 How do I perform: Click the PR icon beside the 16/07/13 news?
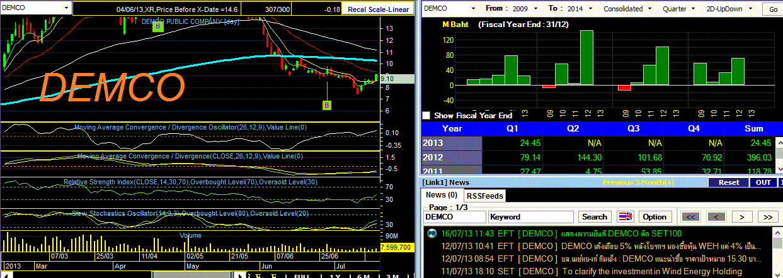pyautogui.click(x=432, y=233)
